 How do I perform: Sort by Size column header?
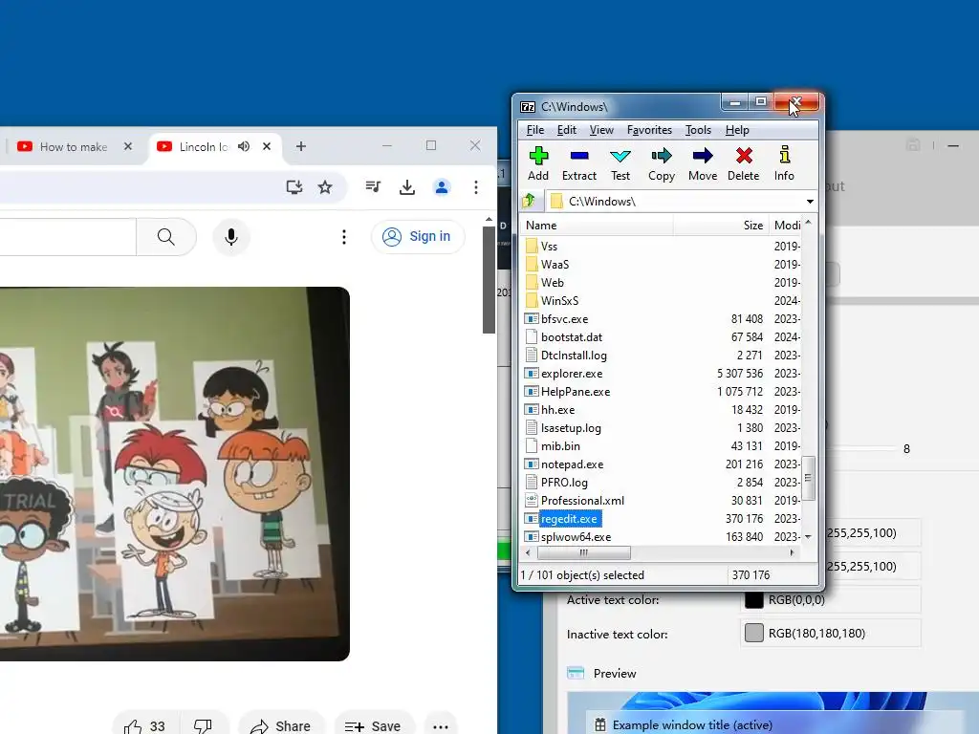coord(721,226)
